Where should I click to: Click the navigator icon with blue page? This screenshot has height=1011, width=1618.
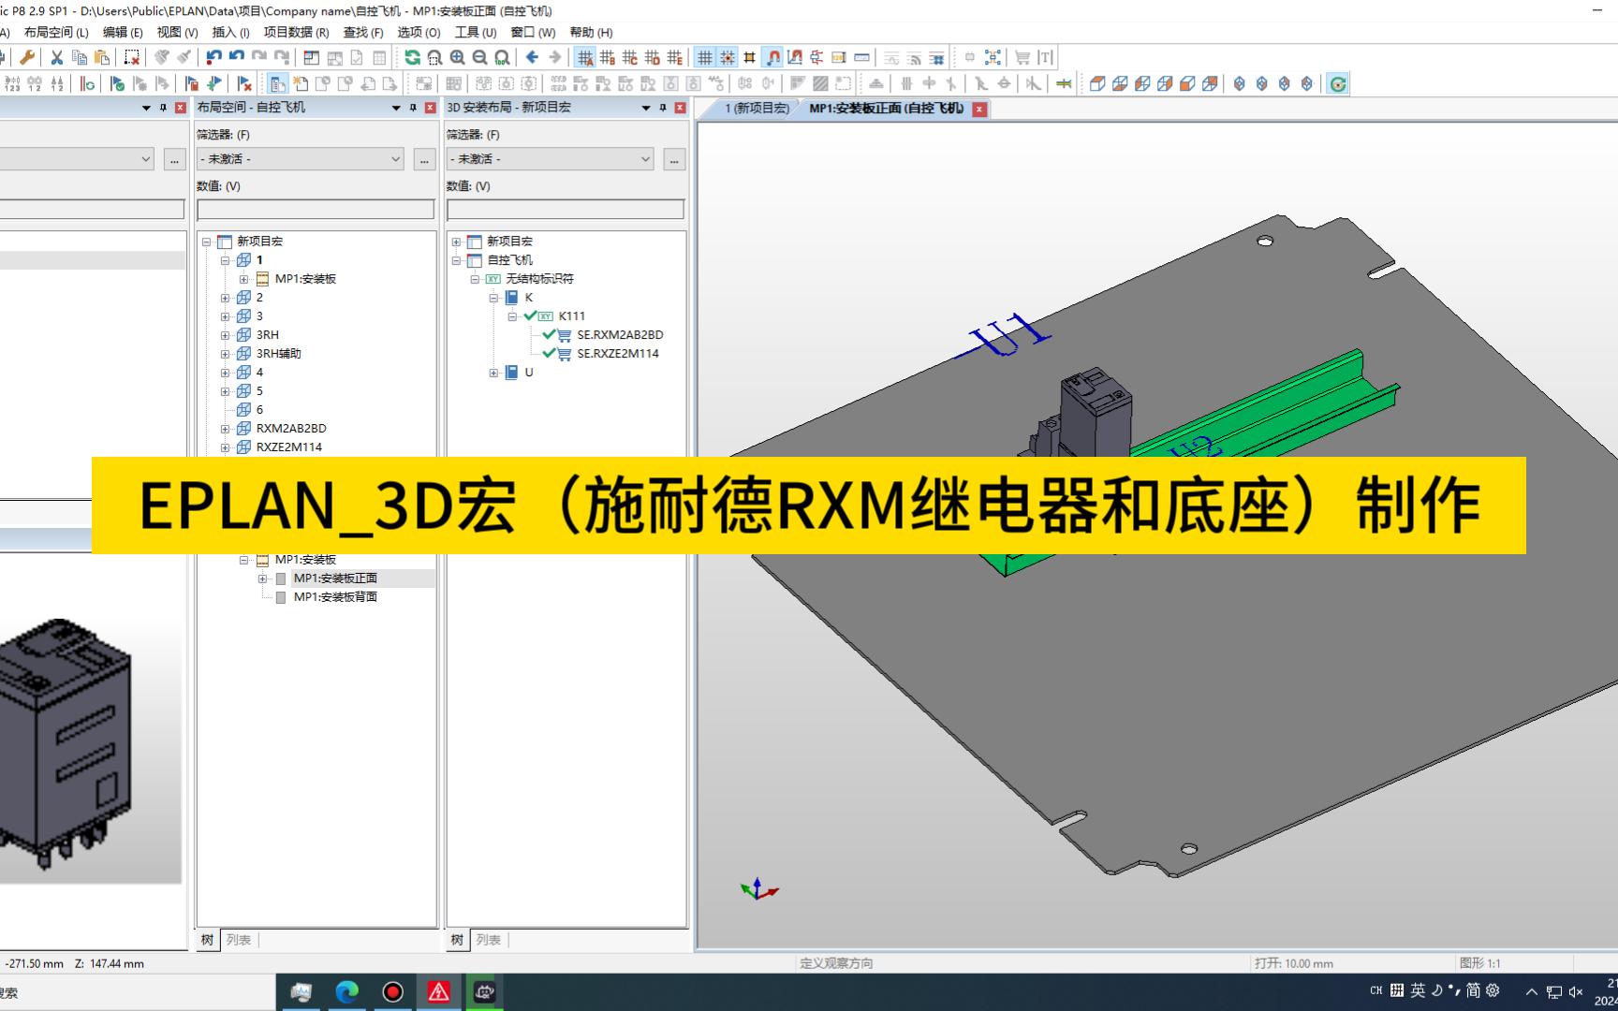[277, 83]
